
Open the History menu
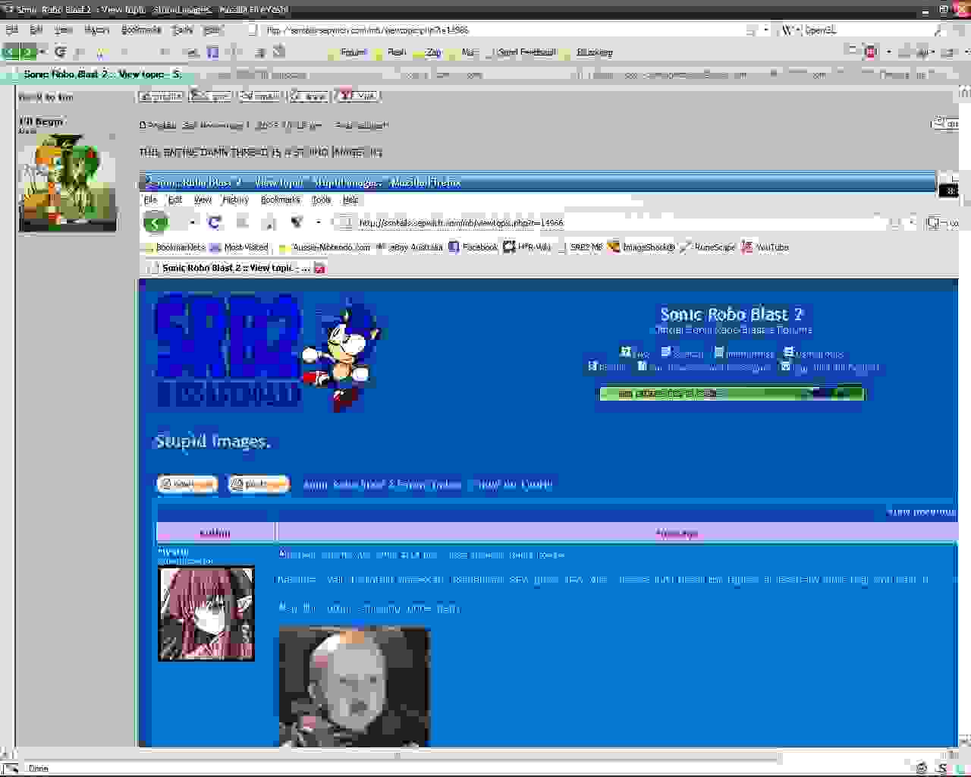tap(96, 30)
